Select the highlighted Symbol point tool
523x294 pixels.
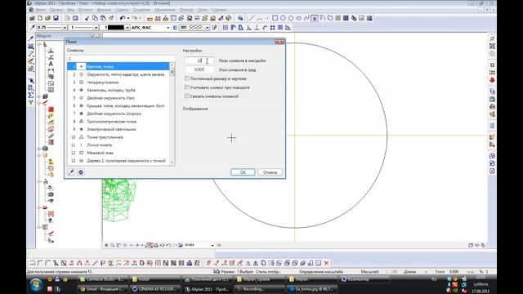pos(314,18)
